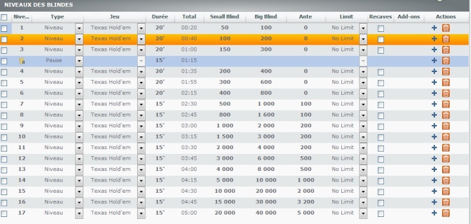Add a level after level 1
471x224 pixels.
coord(434,28)
